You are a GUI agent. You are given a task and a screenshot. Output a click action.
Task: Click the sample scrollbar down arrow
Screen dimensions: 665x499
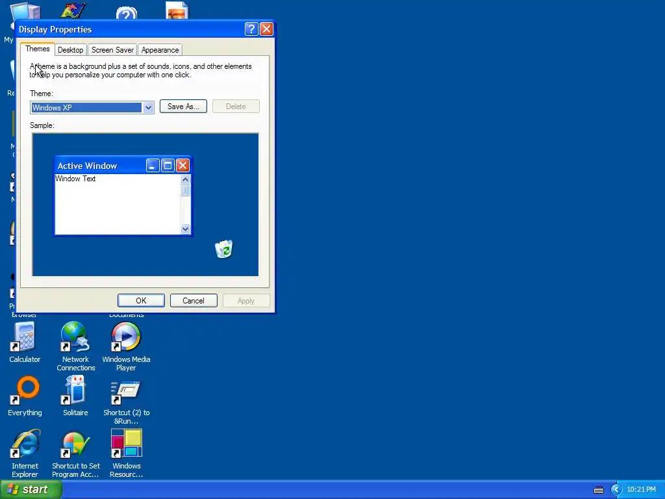coord(185,229)
